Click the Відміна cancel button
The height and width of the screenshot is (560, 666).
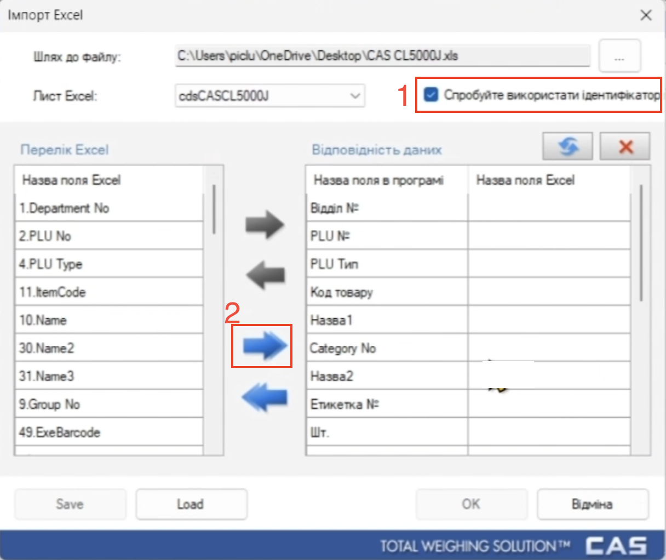click(x=592, y=504)
